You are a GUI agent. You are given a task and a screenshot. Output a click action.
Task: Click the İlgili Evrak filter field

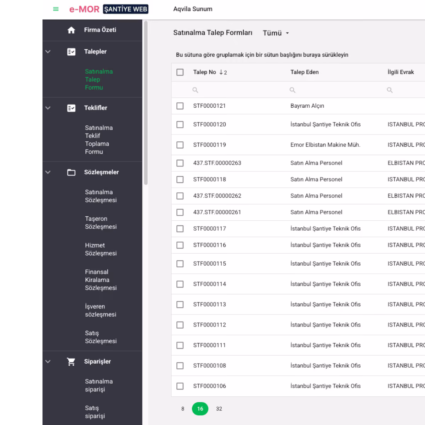404,90
